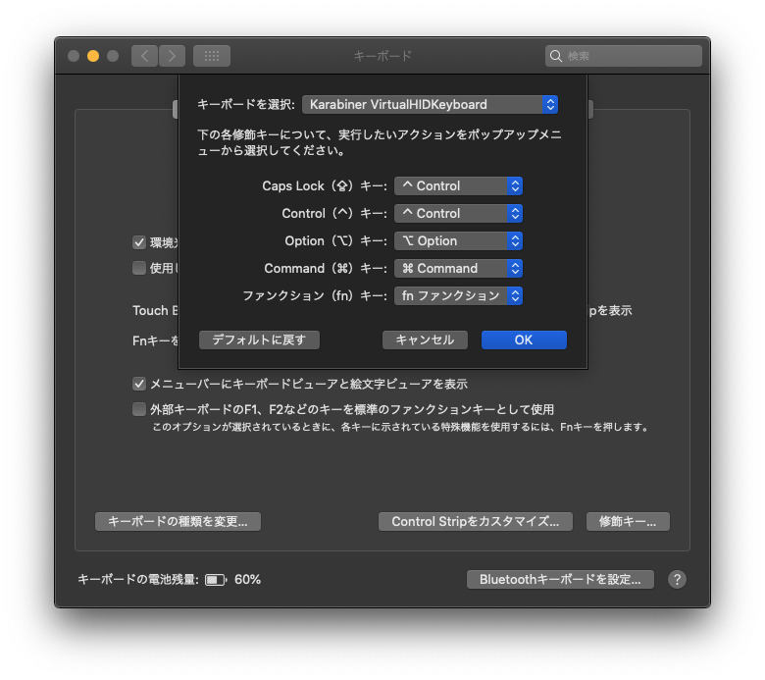Image resolution: width=765 pixels, height=680 pixels.
Task: Open the Command key action dropdown
Action: (x=458, y=268)
